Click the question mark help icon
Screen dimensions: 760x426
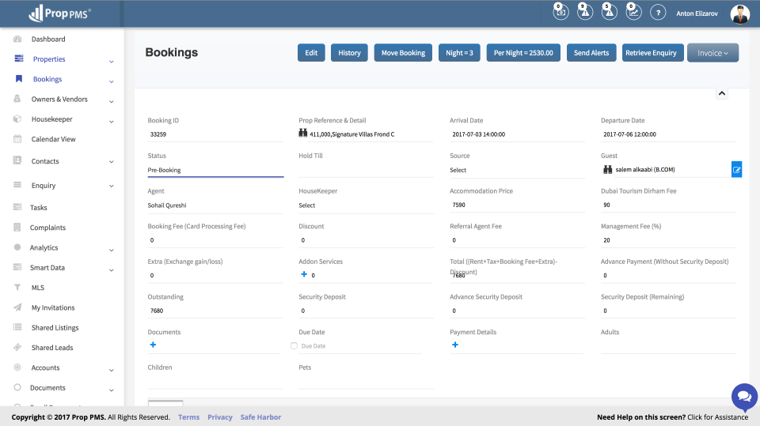click(658, 13)
